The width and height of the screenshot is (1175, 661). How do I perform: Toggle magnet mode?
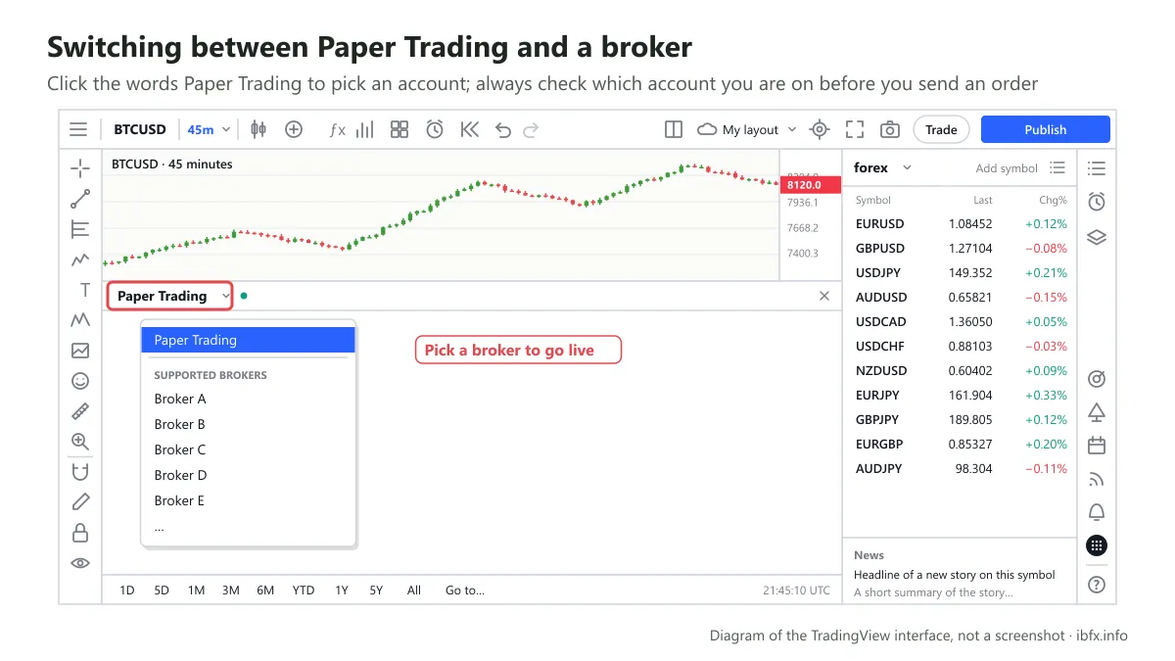[80, 472]
